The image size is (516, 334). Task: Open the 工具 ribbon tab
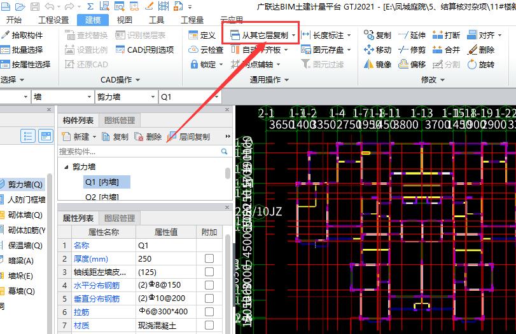[156, 20]
